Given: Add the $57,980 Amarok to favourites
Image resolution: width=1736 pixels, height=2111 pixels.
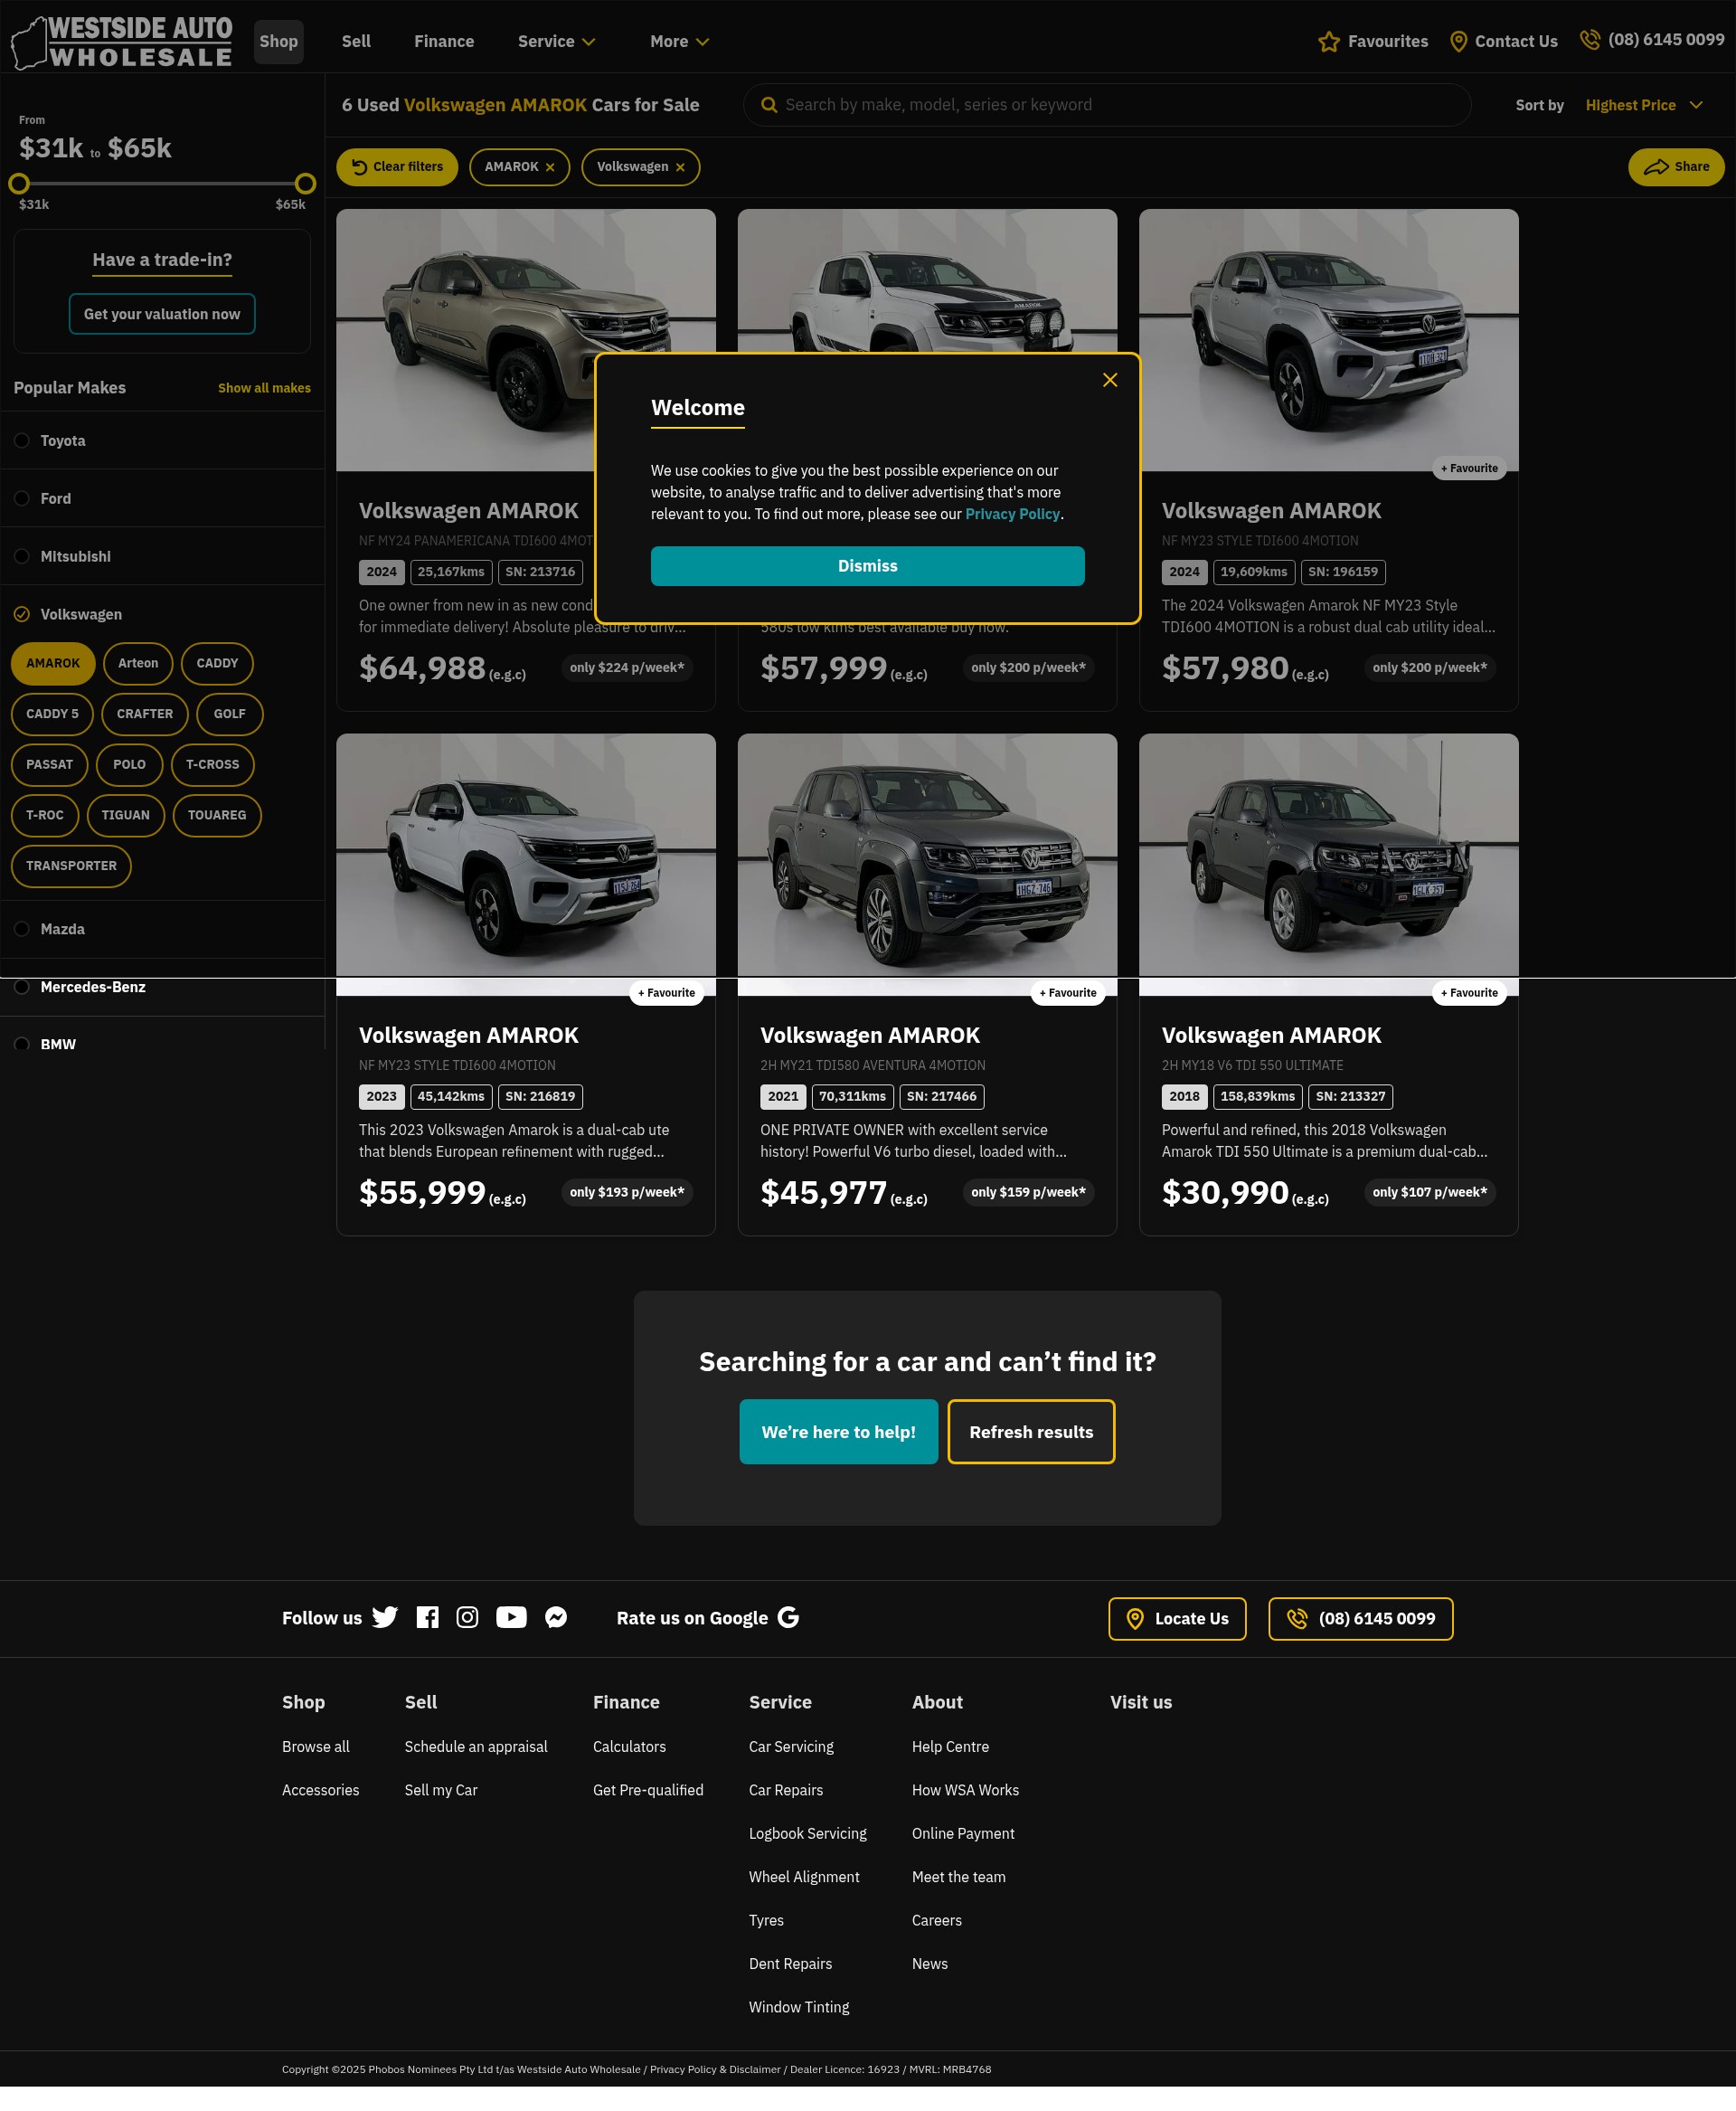Looking at the screenshot, I should [x=1469, y=469].
